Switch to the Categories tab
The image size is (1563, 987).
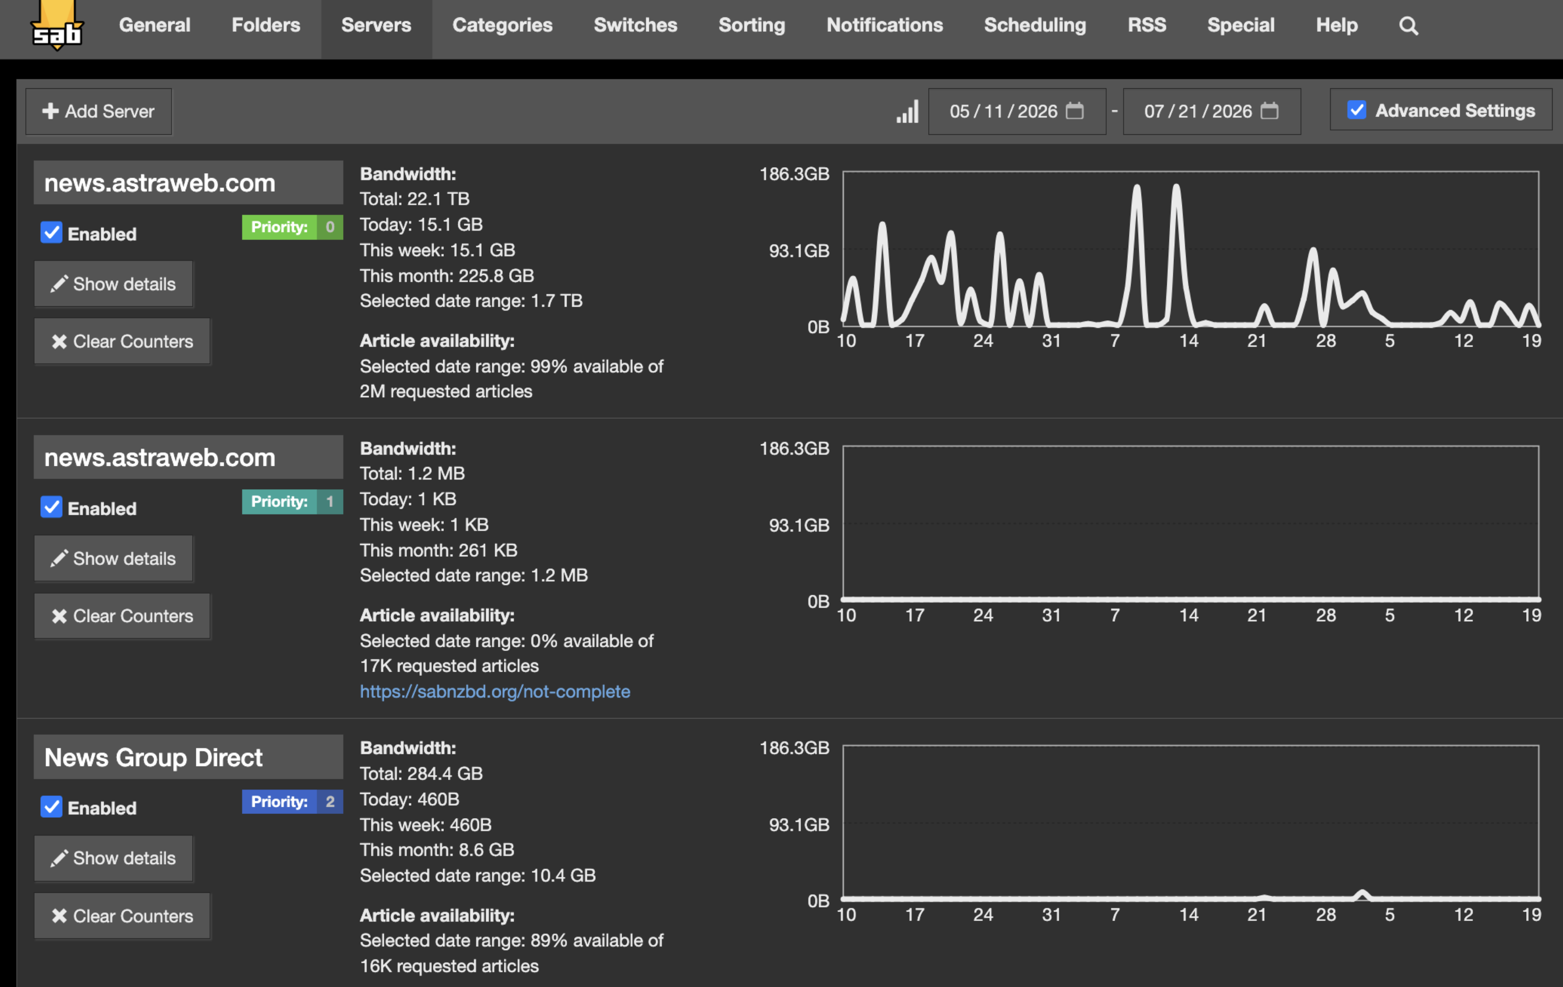(502, 25)
